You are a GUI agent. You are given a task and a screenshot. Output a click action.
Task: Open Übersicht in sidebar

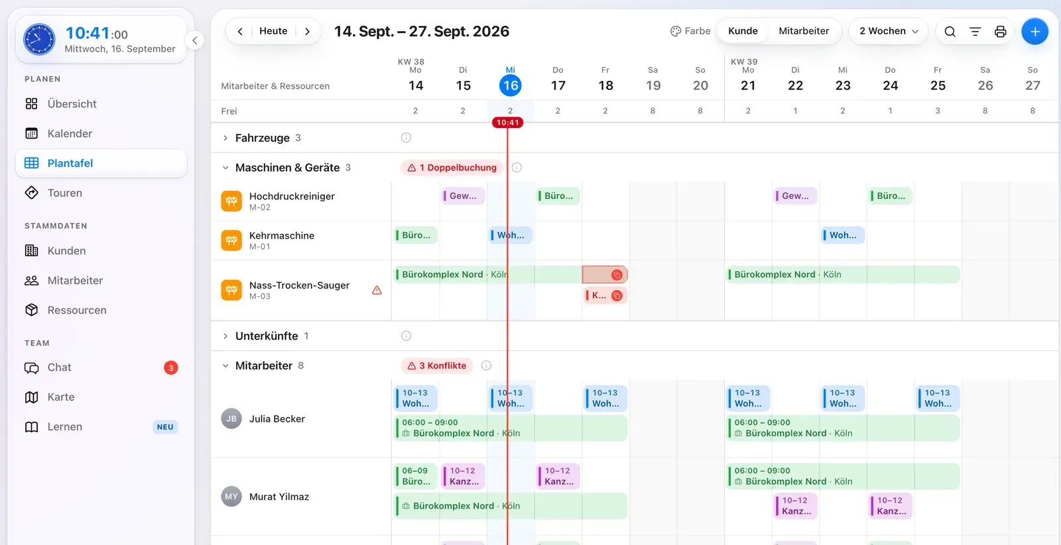tap(101, 104)
